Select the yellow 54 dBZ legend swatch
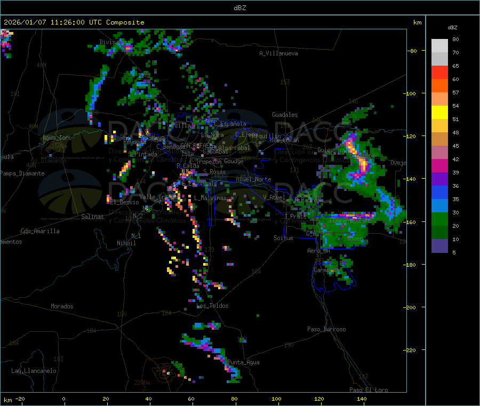Image resolution: width=480 pixels, height=406 pixels. tap(439, 113)
